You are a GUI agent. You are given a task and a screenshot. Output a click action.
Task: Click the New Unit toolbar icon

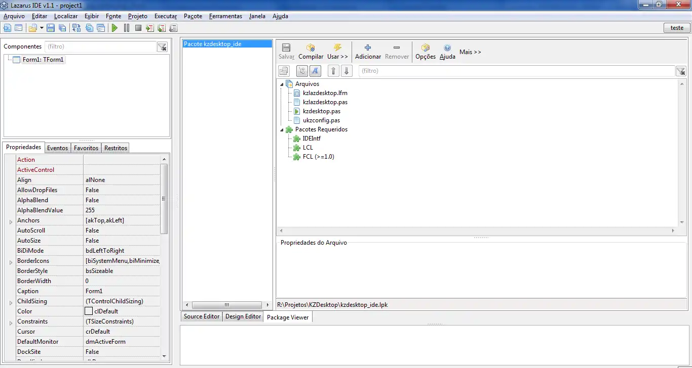tap(7, 28)
